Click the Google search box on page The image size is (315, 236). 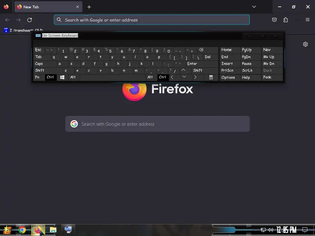coord(157,124)
